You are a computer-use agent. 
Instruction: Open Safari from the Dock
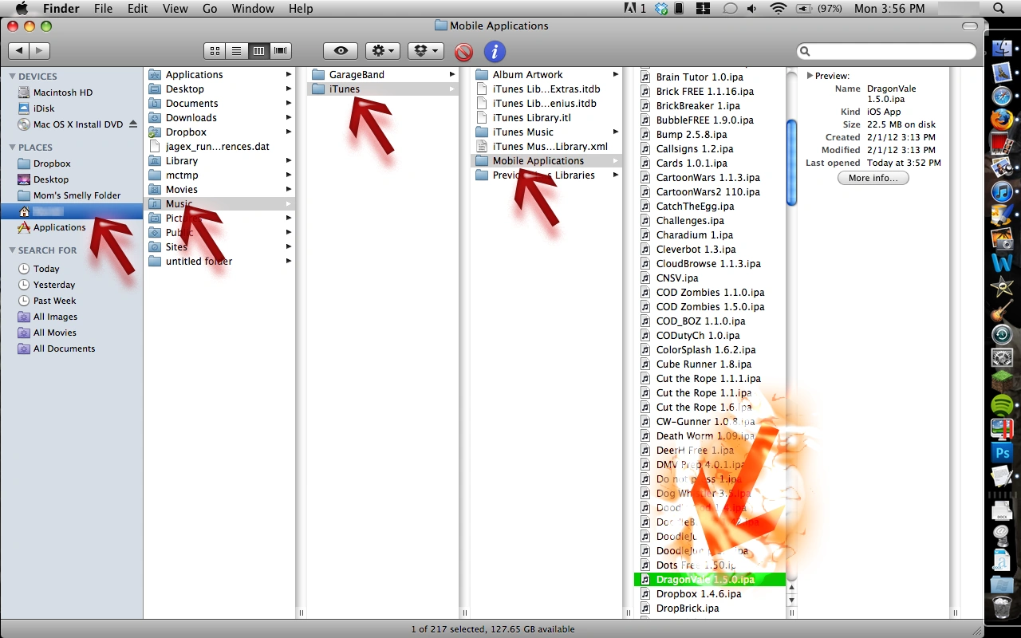[x=1002, y=96]
